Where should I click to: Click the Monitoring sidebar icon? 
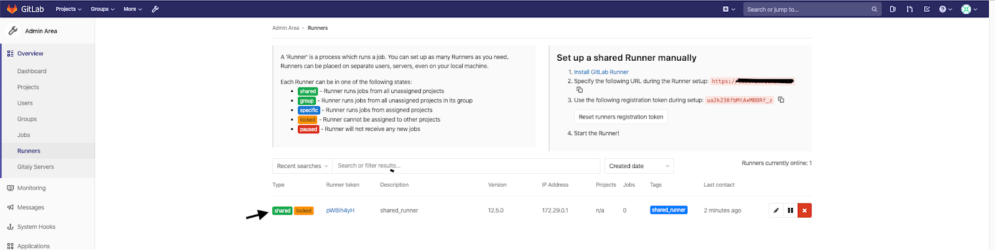(10, 188)
